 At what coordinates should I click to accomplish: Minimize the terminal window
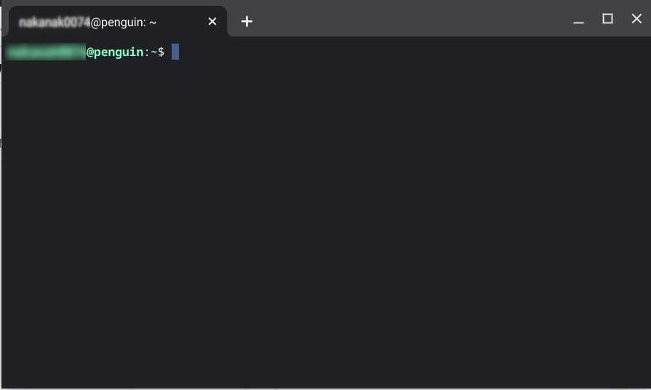578,19
